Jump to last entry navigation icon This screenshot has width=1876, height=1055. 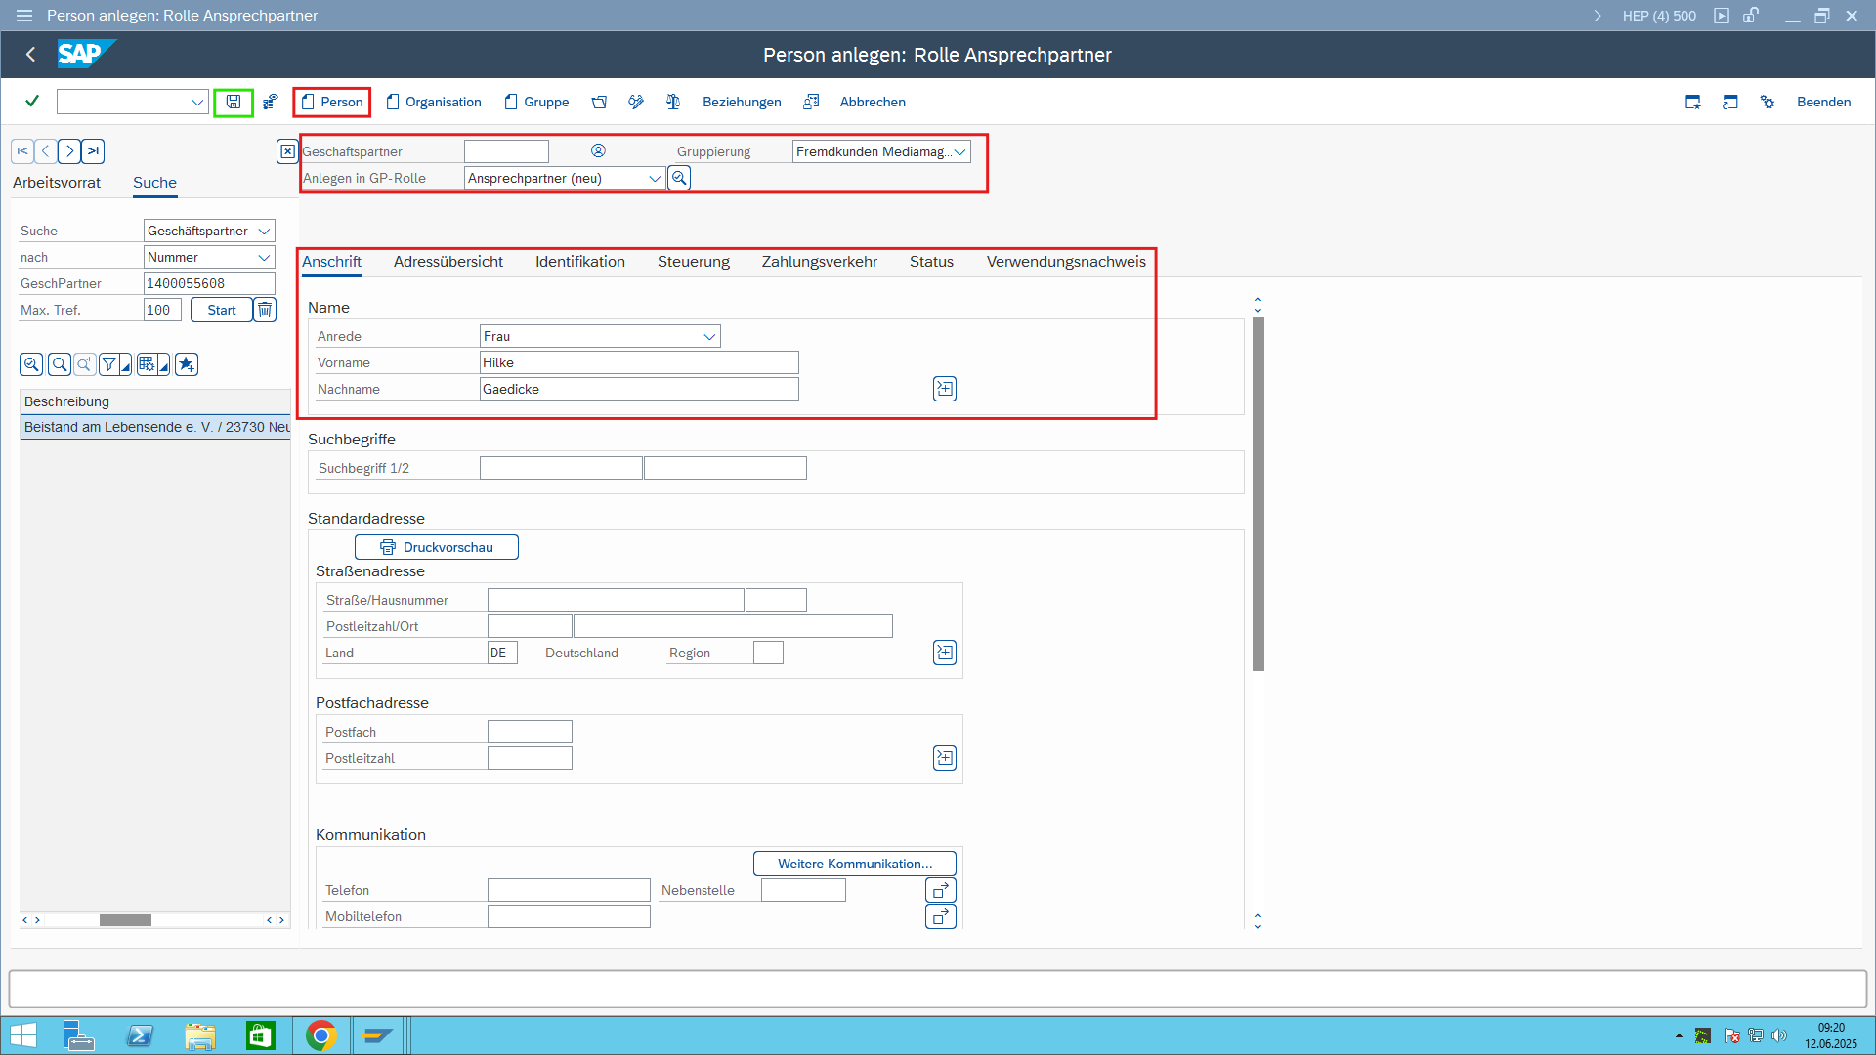pos(93,151)
